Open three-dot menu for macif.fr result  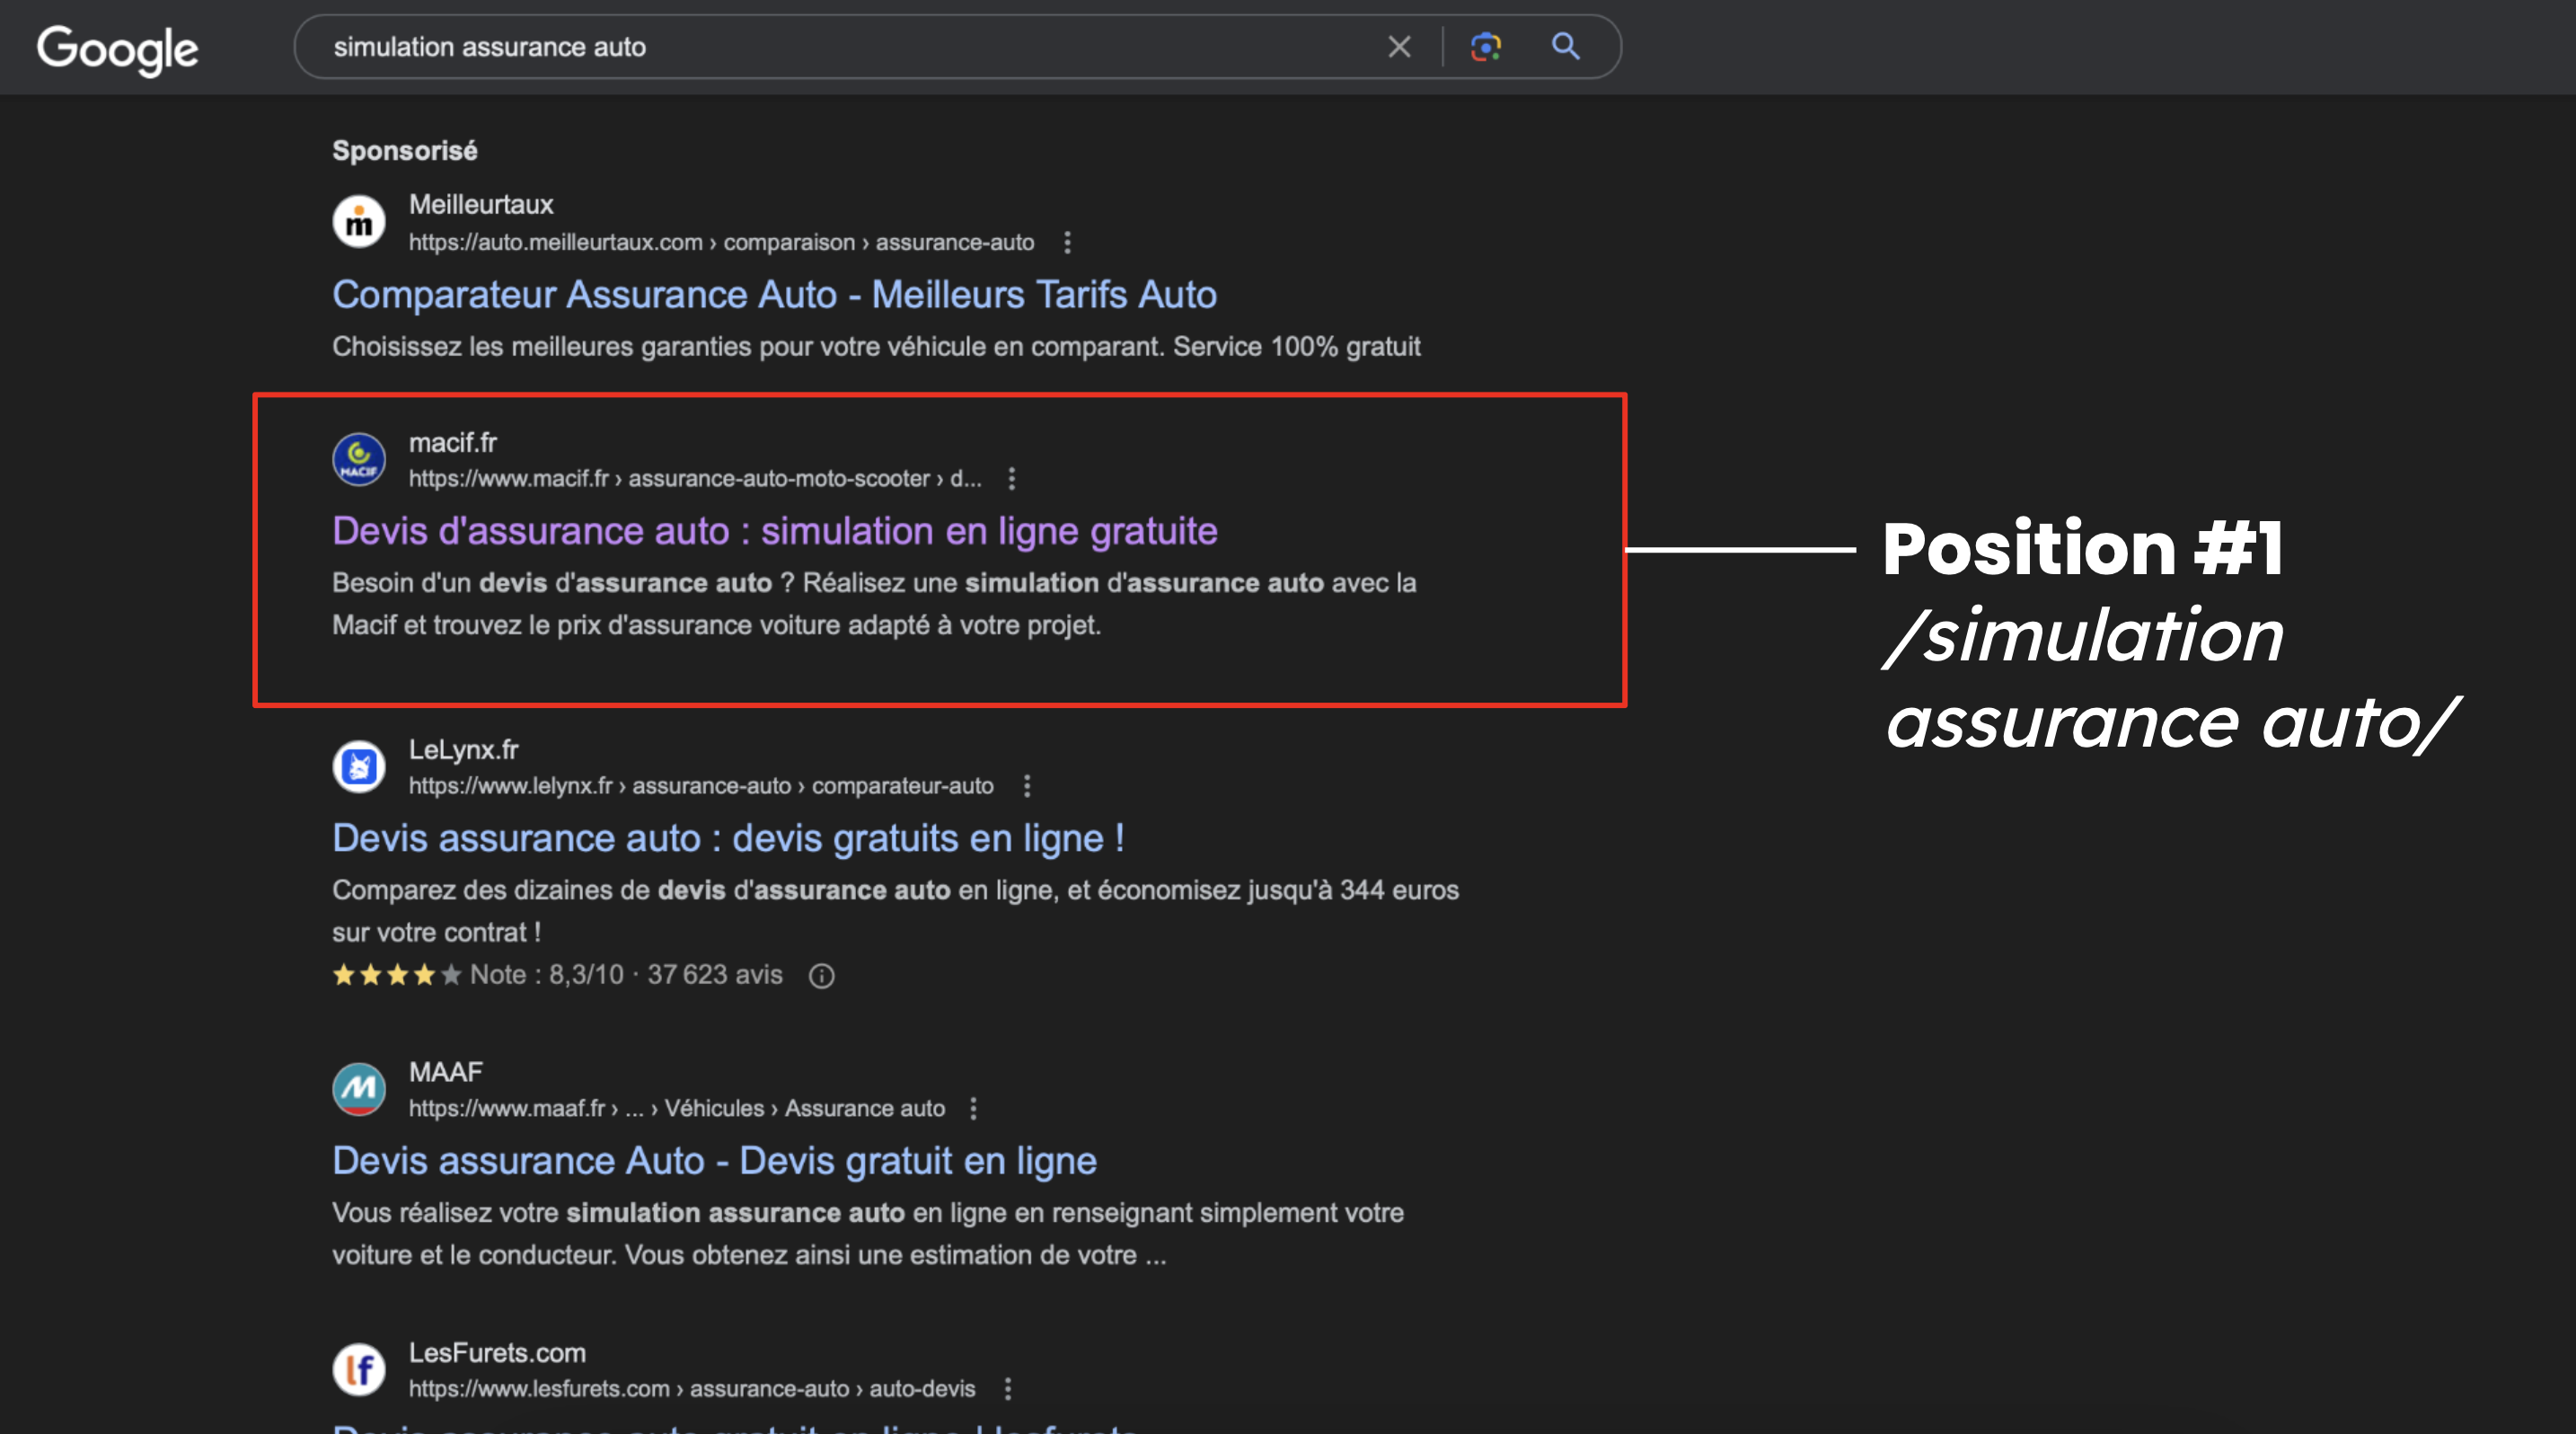coord(1012,479)
